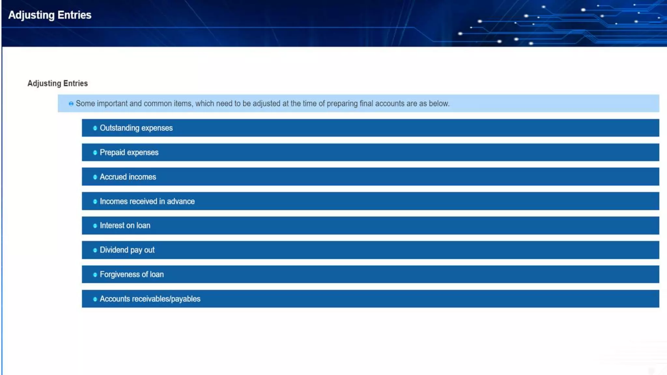Click bullet icon beside Incomes received in advance
Image resolution: width=667 pixels, height=375 pixels.
(95, 201)
